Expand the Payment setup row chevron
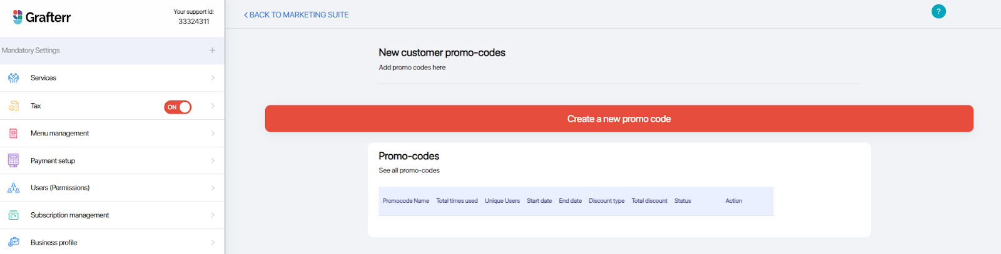The height and width of the screenshot is (254, 1001). coord(213,160)
